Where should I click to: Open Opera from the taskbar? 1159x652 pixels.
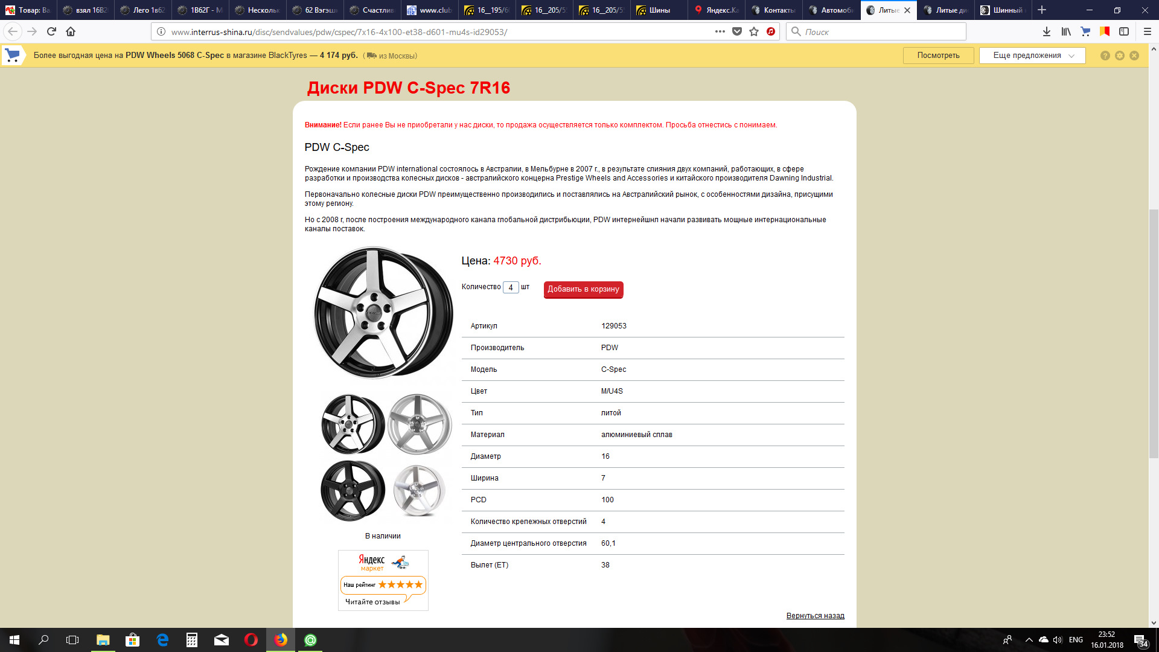point(251,640)
